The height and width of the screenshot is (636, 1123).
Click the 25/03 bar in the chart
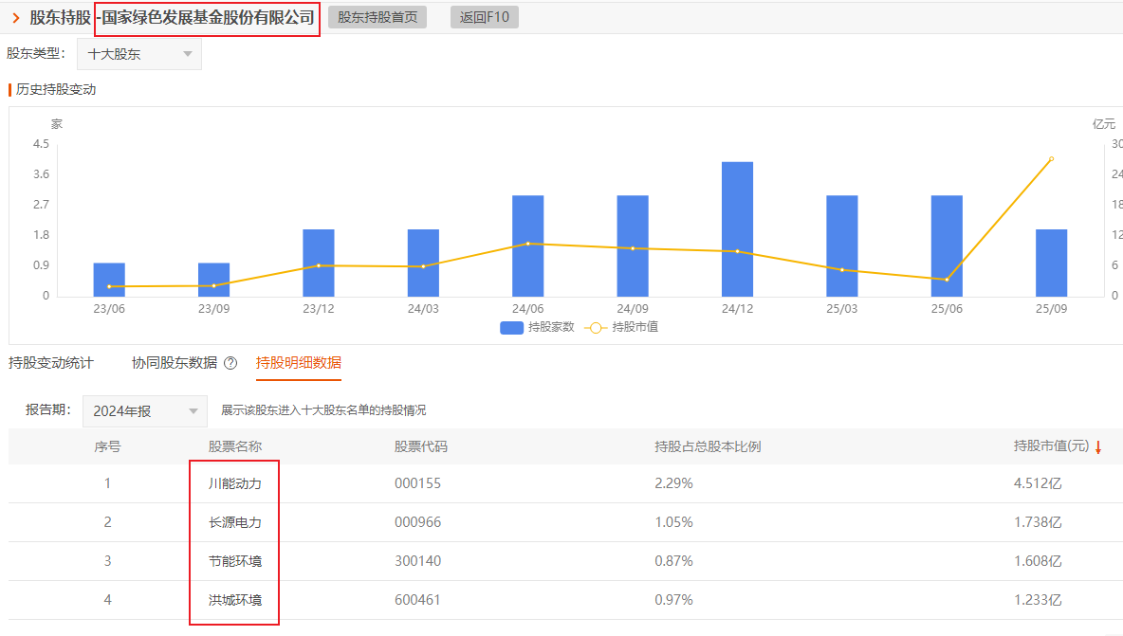(842, 246)
